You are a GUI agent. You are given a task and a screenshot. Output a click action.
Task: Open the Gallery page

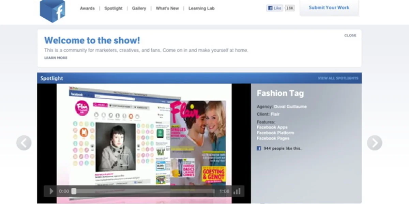click(x=139, y=8)
